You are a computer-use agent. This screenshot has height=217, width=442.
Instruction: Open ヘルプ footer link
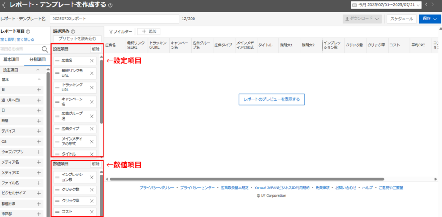pos(367,187)
